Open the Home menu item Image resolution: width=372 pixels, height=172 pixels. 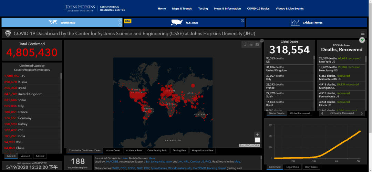coord(162,9)
